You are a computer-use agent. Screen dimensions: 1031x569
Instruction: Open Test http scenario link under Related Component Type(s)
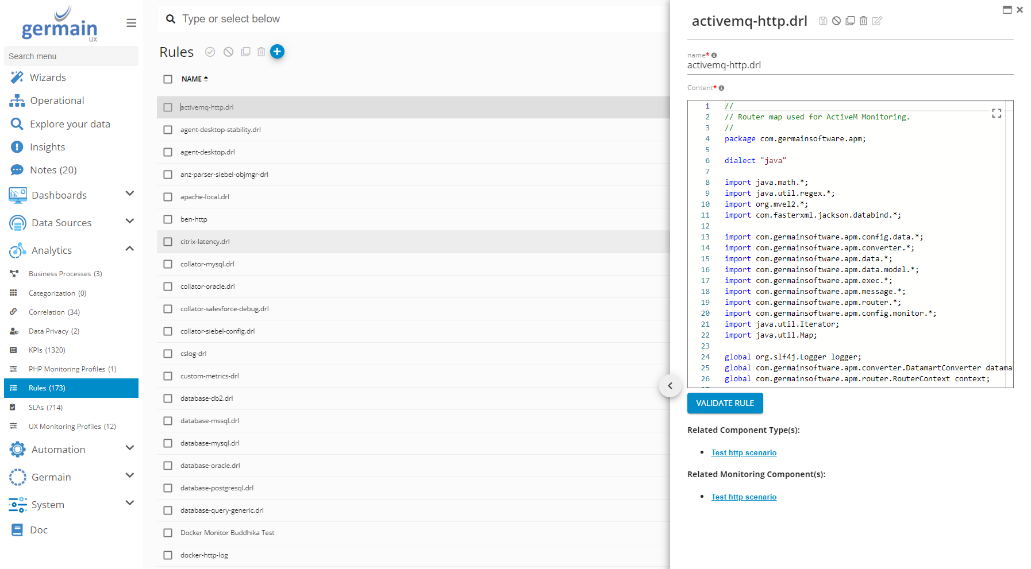(744, 452)
